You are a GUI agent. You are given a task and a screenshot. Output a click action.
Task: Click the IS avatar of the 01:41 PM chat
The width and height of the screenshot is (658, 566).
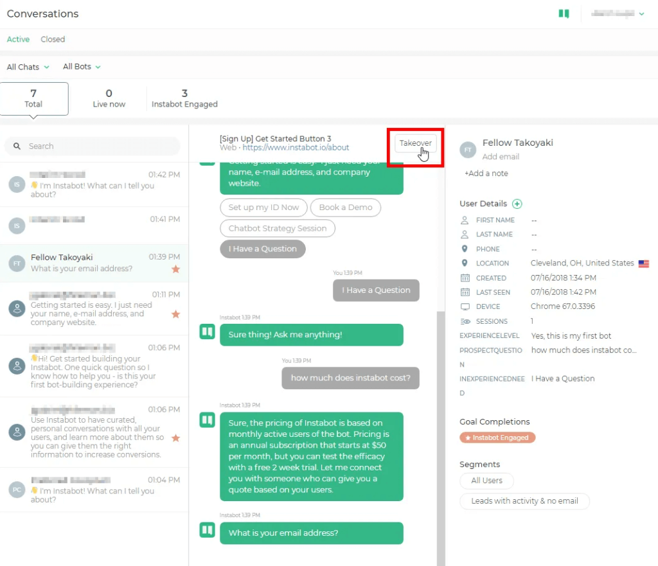click(x=17, y=226)
